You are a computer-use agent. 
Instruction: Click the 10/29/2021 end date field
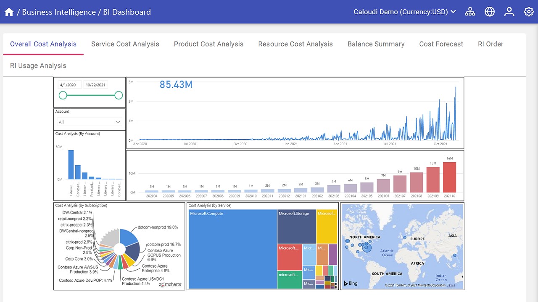[95, 85]
